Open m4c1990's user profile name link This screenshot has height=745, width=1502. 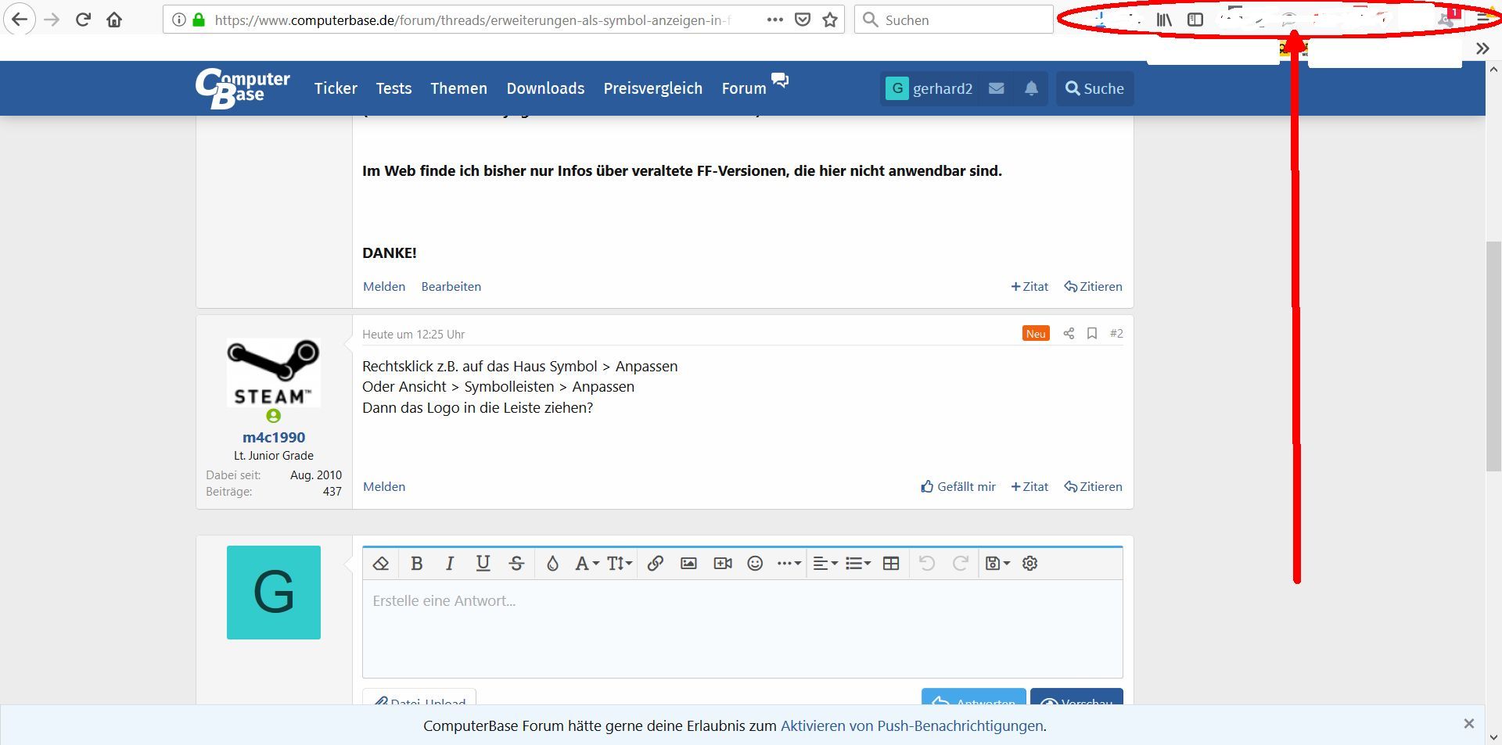[274, 438]
